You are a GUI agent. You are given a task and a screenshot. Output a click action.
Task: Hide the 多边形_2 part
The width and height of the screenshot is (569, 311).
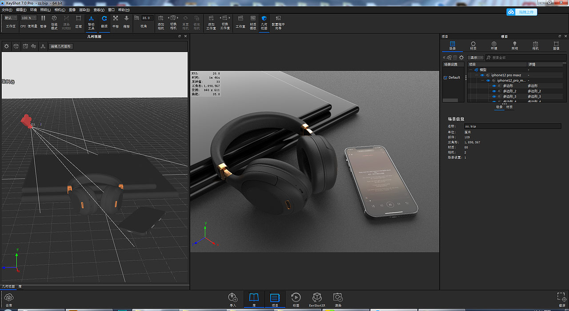pyautogui.click(x=494, y=91)
